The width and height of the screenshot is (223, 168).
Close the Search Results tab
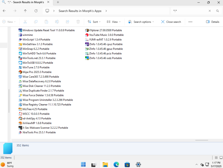click(48, 2)
